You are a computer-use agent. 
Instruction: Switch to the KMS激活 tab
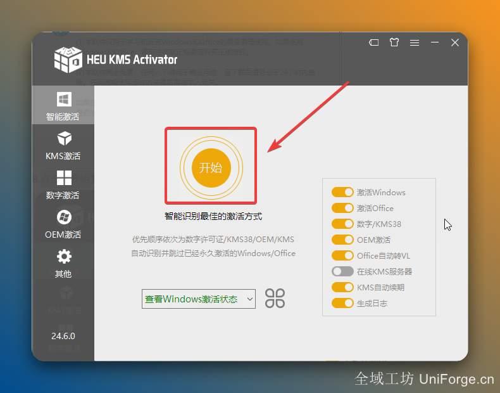click(x=63, y=145)
